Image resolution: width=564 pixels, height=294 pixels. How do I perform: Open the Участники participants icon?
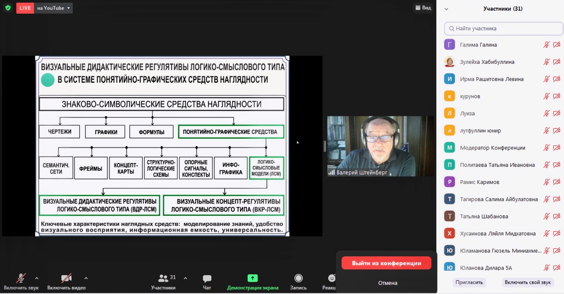point(163,278)
